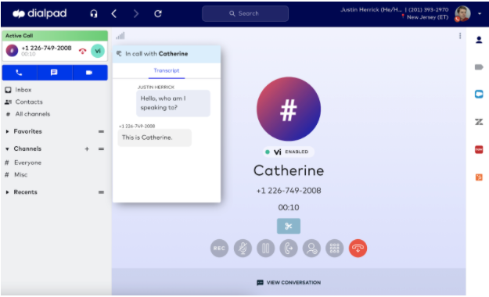The image size is (489, 297).
Task: End the call with red button
Action: 358,249
